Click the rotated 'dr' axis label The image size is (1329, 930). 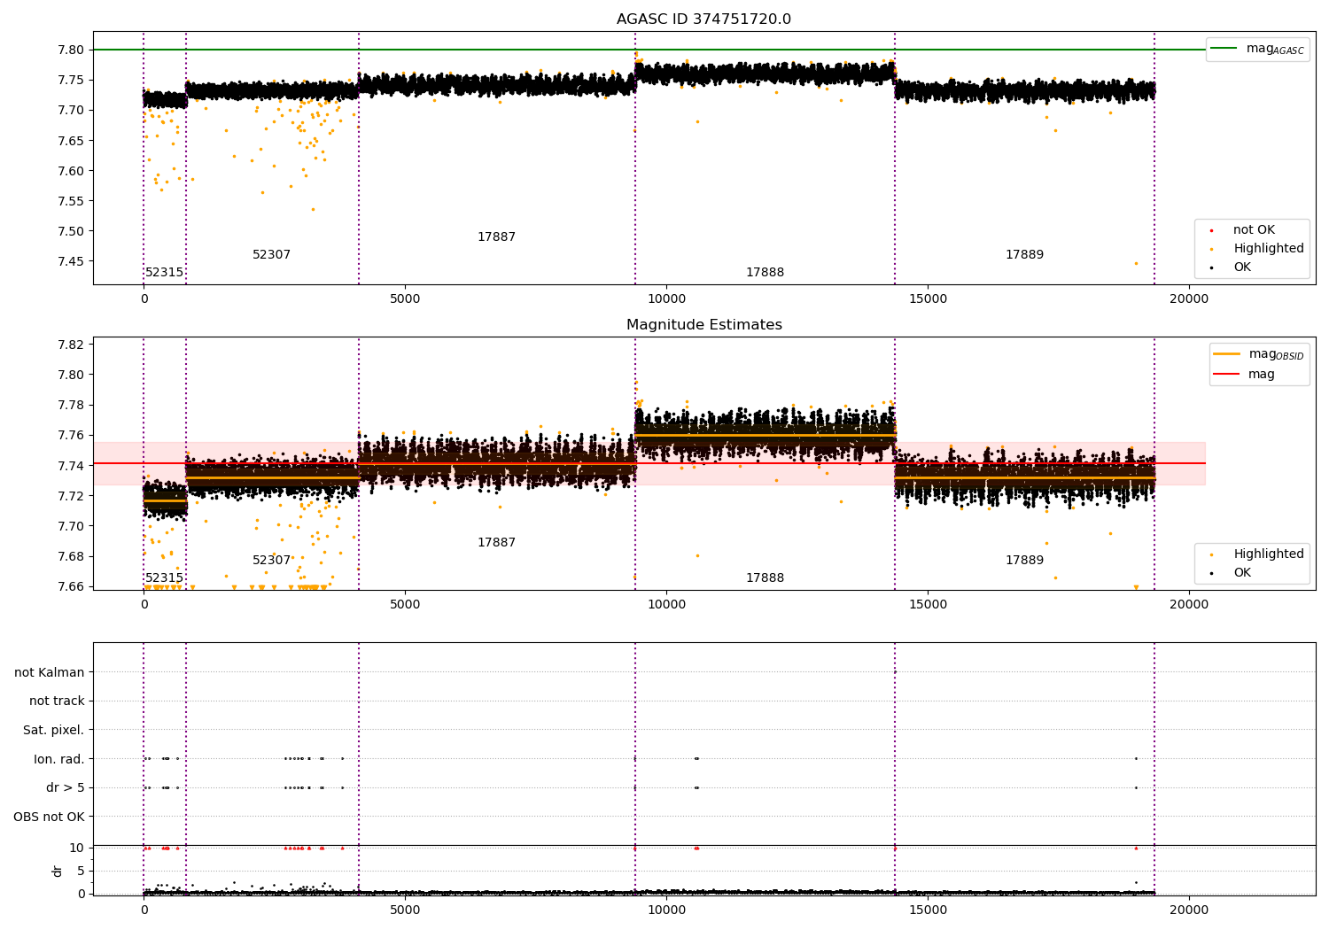coord(58,871)
